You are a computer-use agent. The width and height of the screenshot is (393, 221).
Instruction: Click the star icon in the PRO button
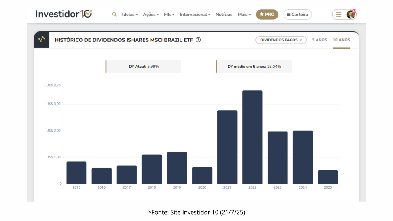(262, 14)
